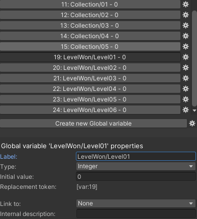Open gear menu for 23: LevelWon/Level05 variable

pos(185,99)
